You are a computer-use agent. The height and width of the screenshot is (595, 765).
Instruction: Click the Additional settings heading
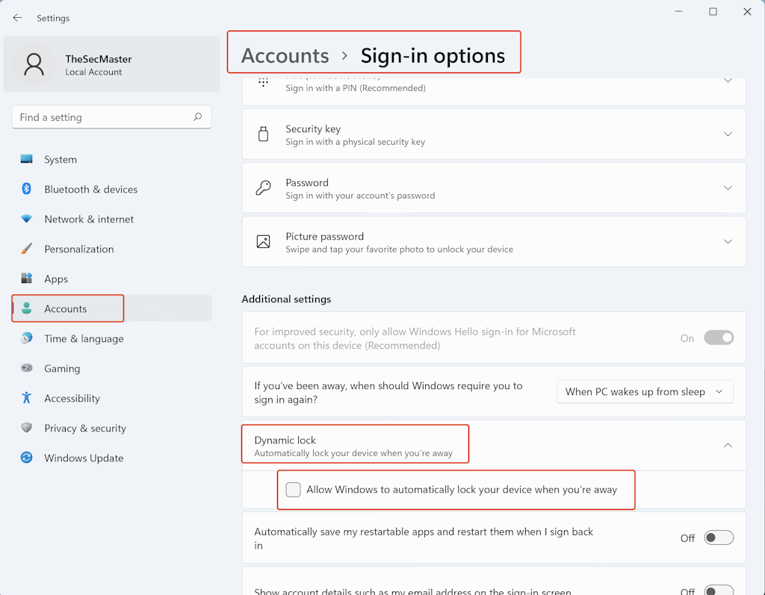pyautogui.click(x=286, y=299)
